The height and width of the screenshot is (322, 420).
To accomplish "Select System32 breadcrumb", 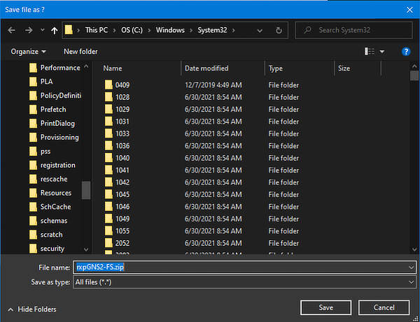I will (212, 30).
